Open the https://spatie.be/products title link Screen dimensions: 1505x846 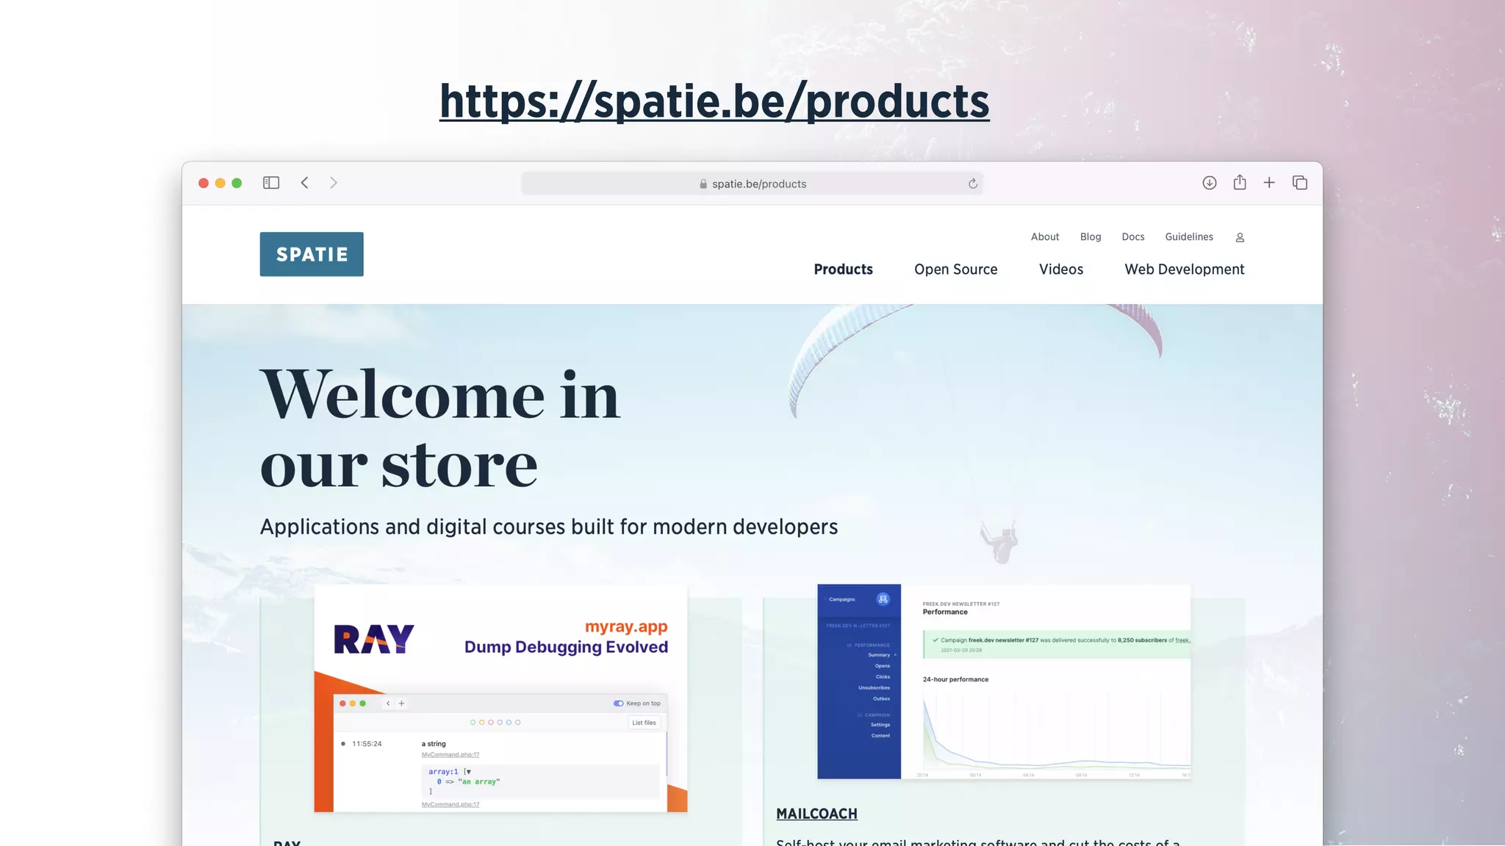click(x=714, y=101)
